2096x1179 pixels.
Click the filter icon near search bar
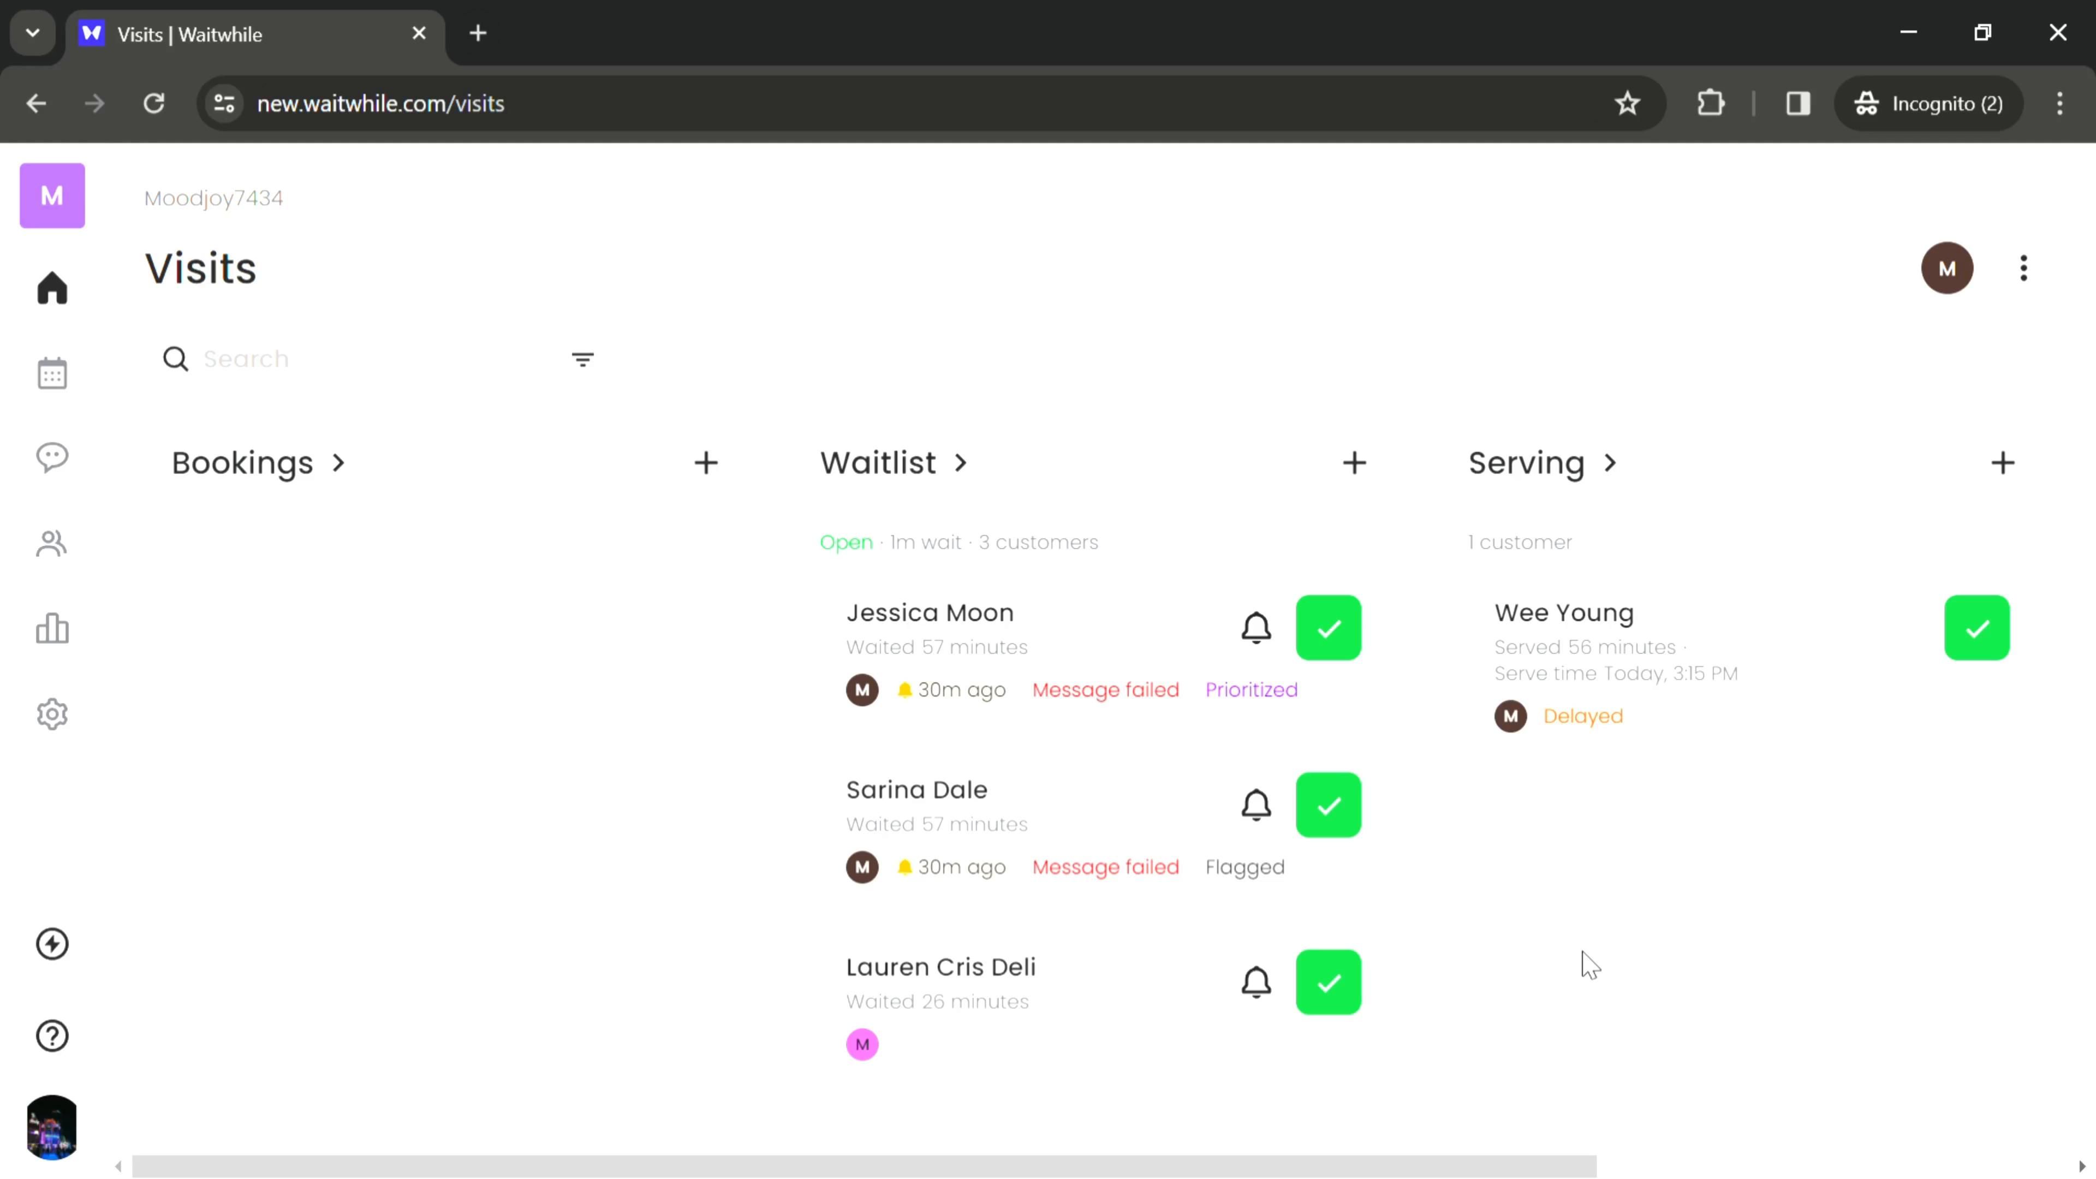click(583, 359)
